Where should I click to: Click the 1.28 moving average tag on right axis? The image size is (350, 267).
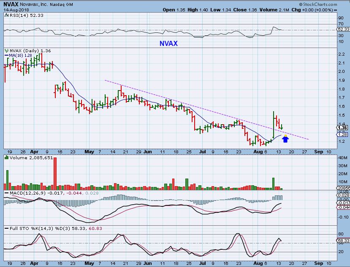coord(343,134)
